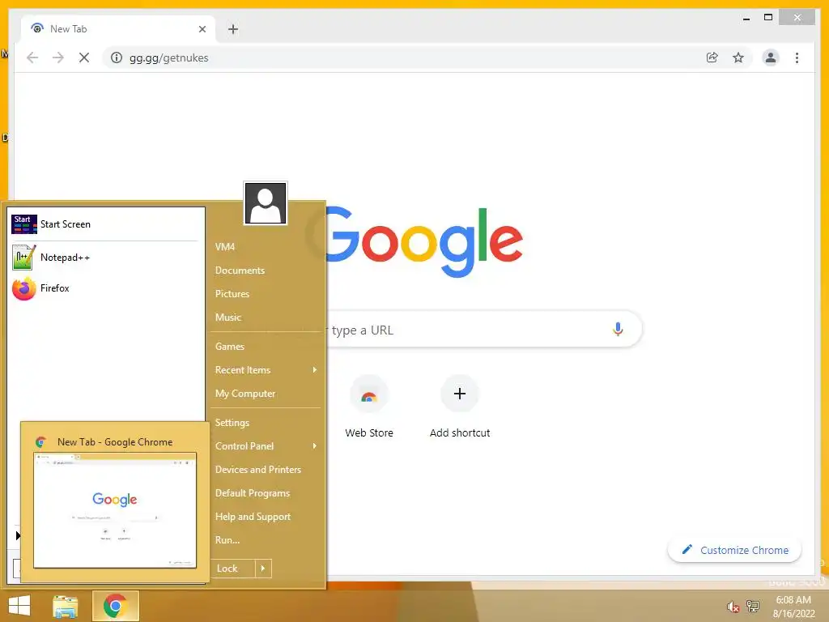
Task: Open the Chrome profile avatar
Action: pos(771,58)
